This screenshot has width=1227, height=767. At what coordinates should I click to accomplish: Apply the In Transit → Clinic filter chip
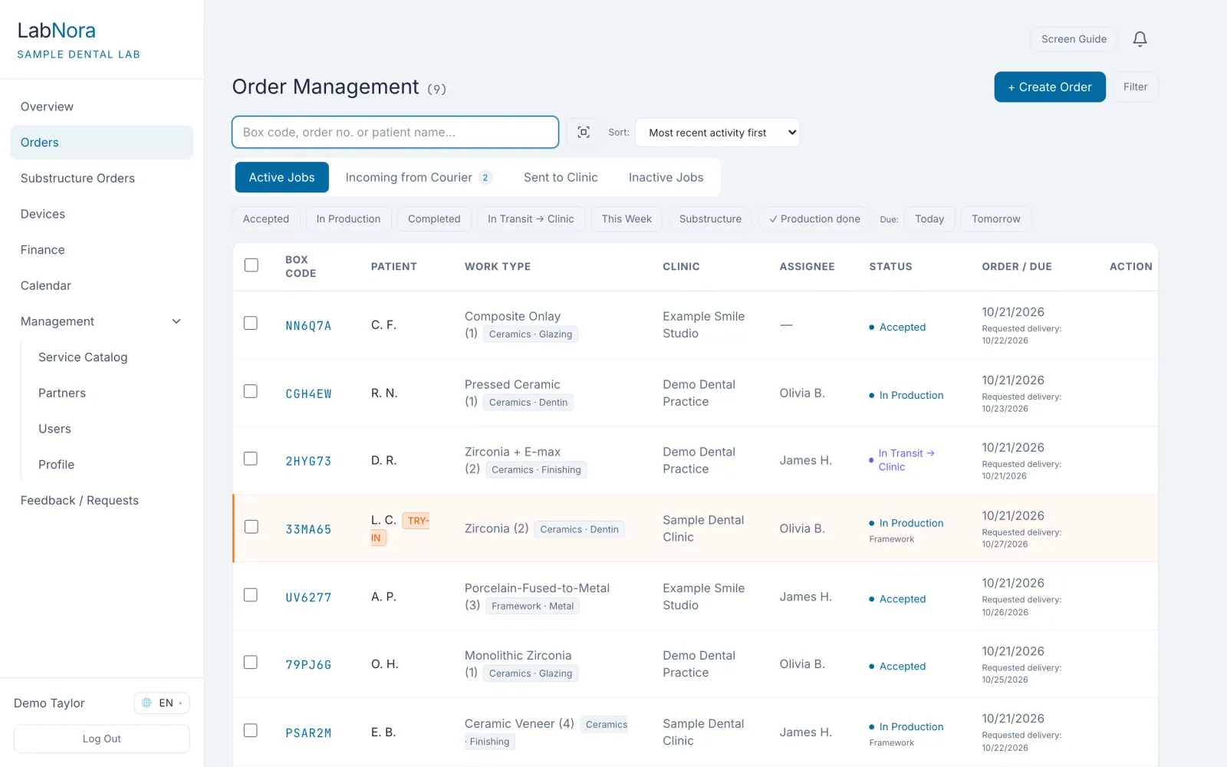pyautogui.click(x=531, y=219)
